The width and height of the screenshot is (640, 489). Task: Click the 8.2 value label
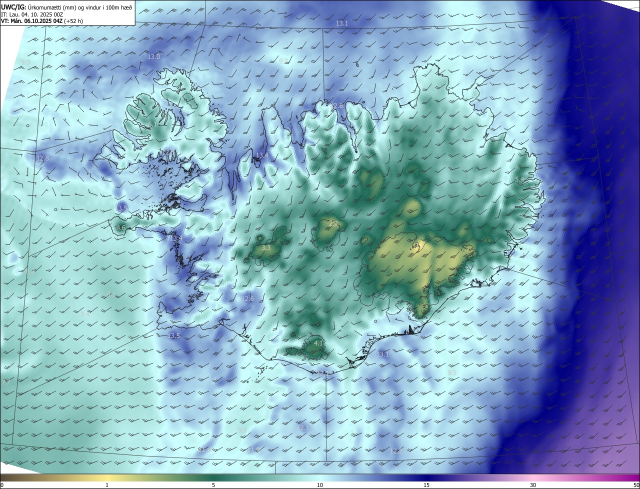click(x=30, y=271)
